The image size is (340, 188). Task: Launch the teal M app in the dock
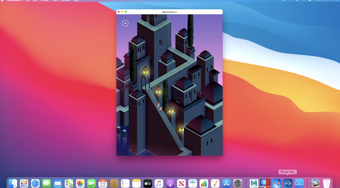pos(254,183)
